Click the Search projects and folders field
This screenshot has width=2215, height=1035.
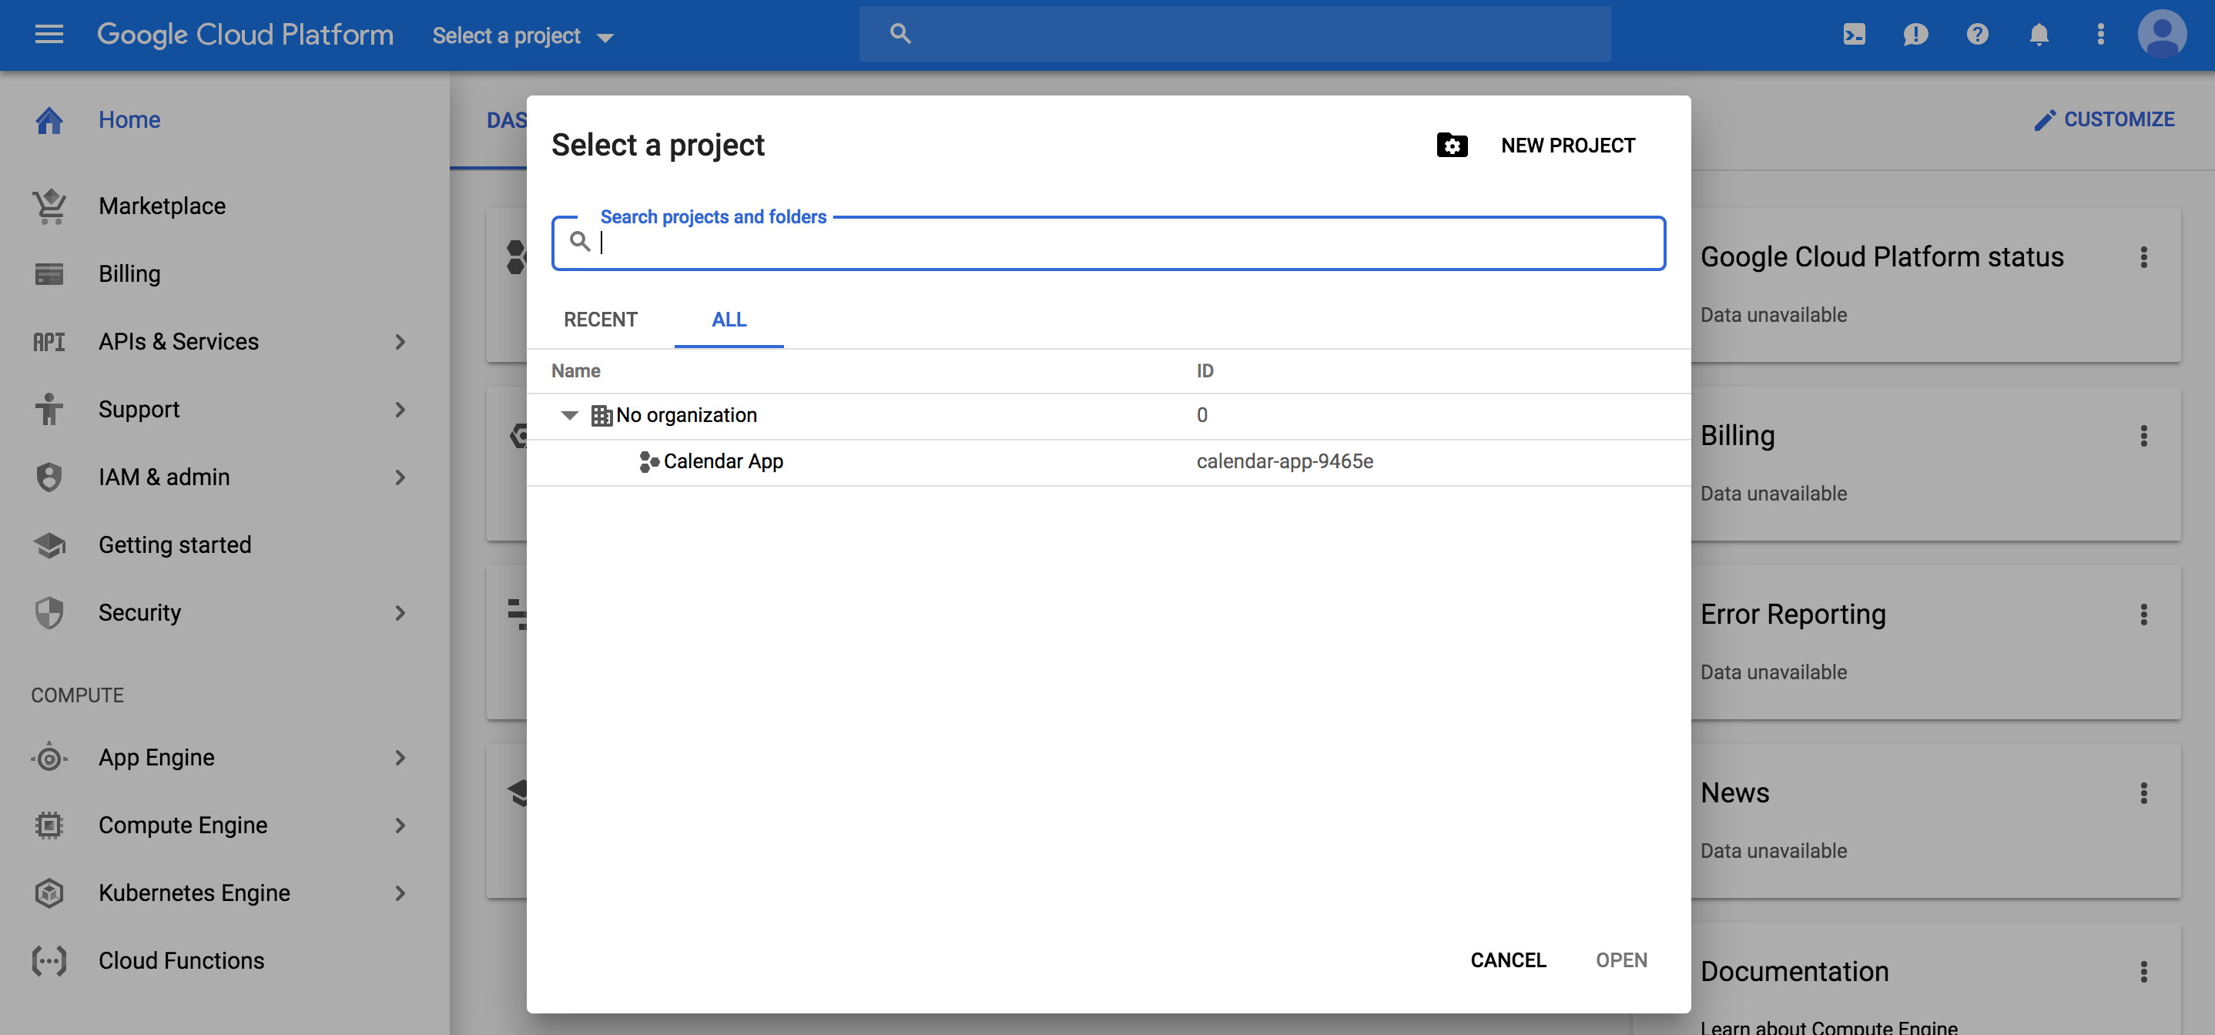[x=1107, y=243]
